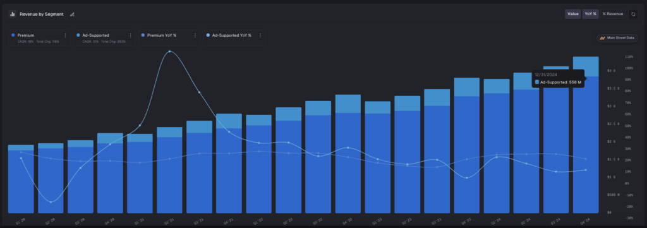This screenshot has height=228, width=647.
Task: Click the Ad-Supported YoY peak point at Q2'21
Action: click(169, 52)
